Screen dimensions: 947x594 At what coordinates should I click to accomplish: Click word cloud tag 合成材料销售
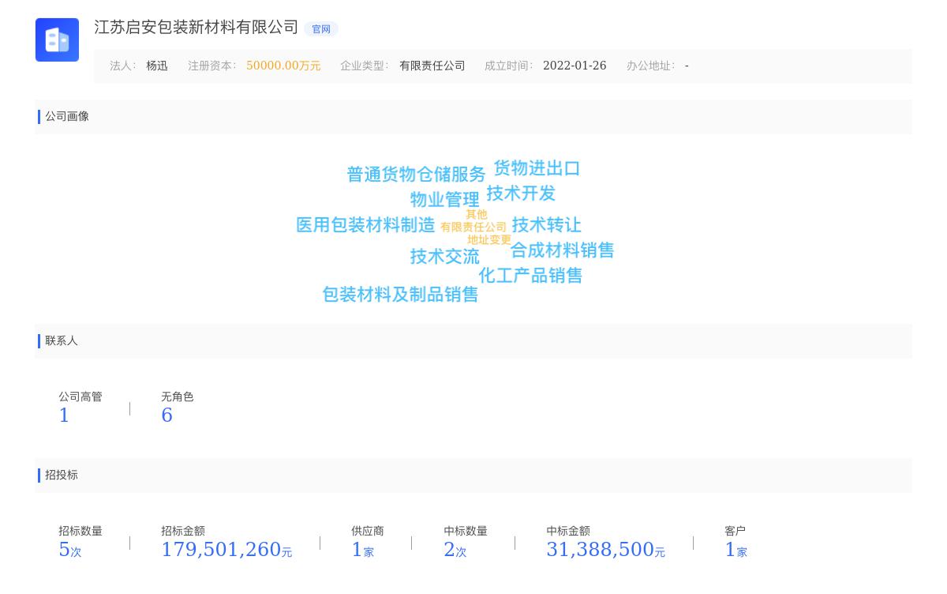click(562, 250)
